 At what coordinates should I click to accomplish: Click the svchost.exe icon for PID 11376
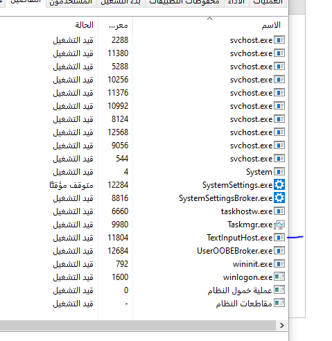tap(279, 93)
